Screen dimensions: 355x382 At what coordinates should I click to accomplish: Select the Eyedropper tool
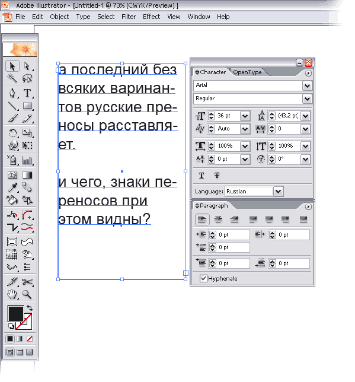pos(12,187)
